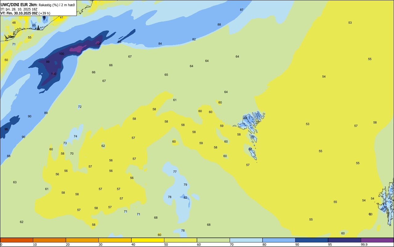Pick the 20–30 amber legend segment

pos(82,240)
